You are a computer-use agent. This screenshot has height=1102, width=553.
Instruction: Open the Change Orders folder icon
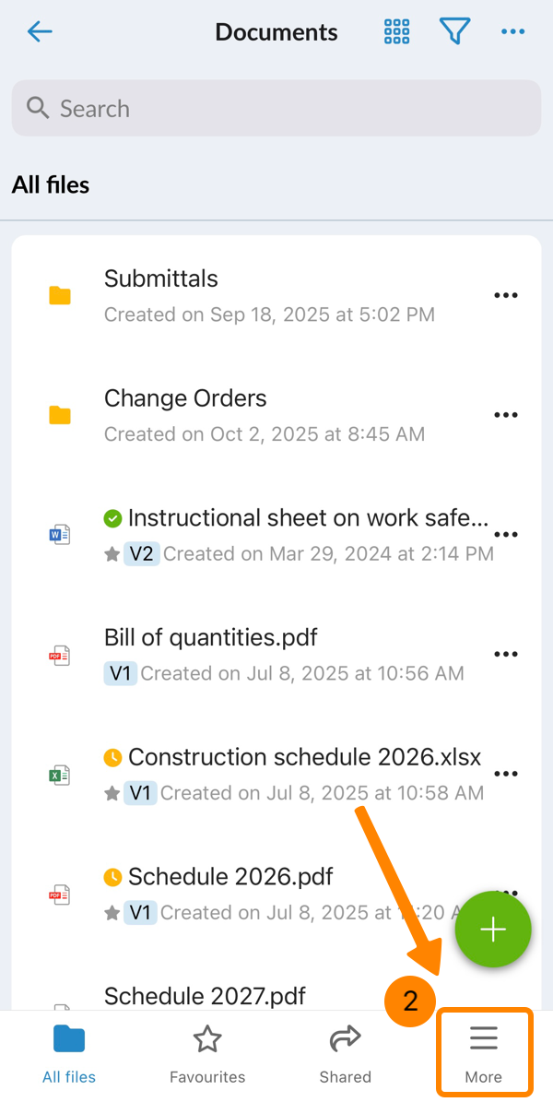(60, 415)
